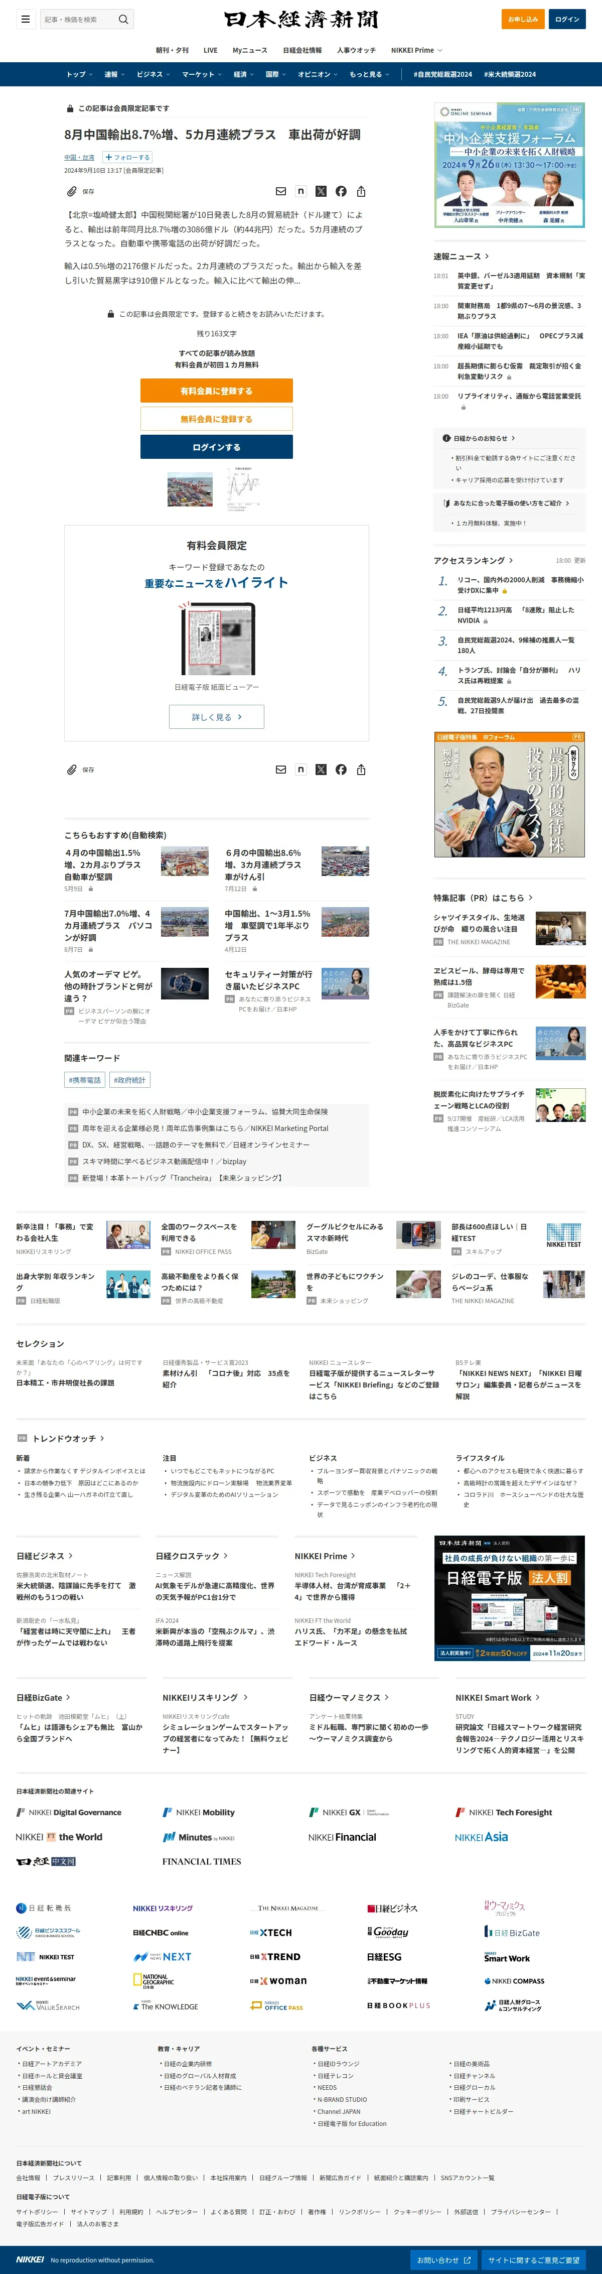
Task: Expand the マーケット navigation dropdown
Action: point(202,74)
